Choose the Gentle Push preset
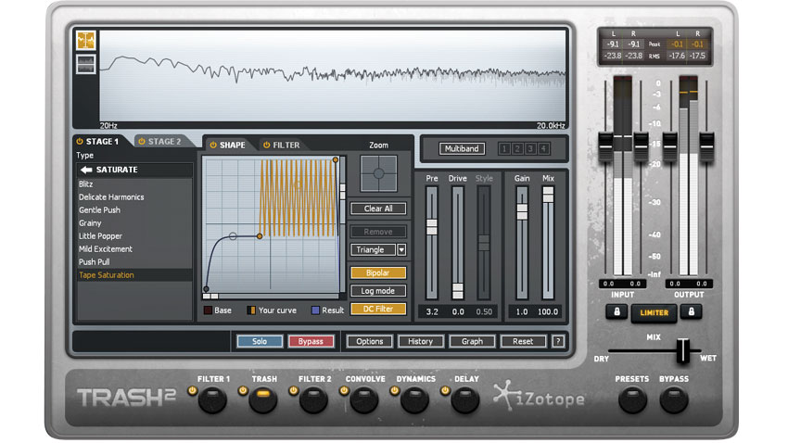The width and height of the screenshot is (788, 443). [134, 210]
